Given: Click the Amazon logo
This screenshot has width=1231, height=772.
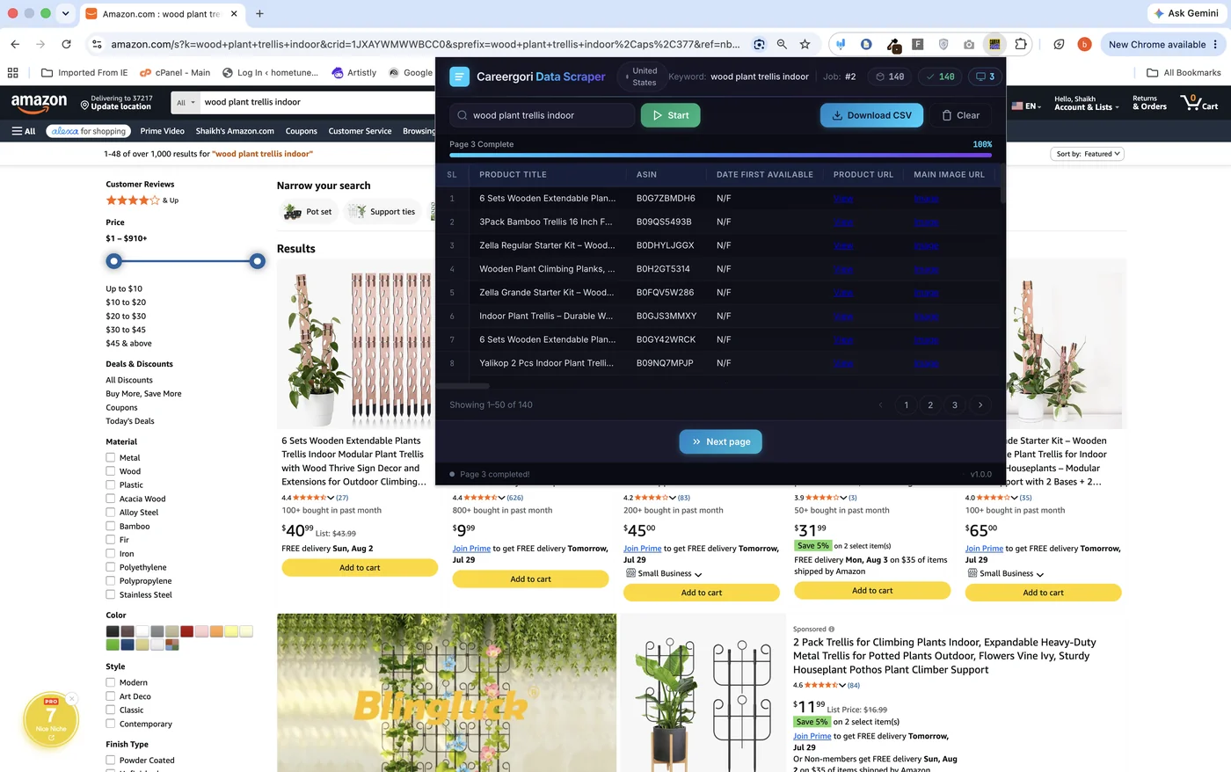Looking at the screenshot, I should 39,102.
